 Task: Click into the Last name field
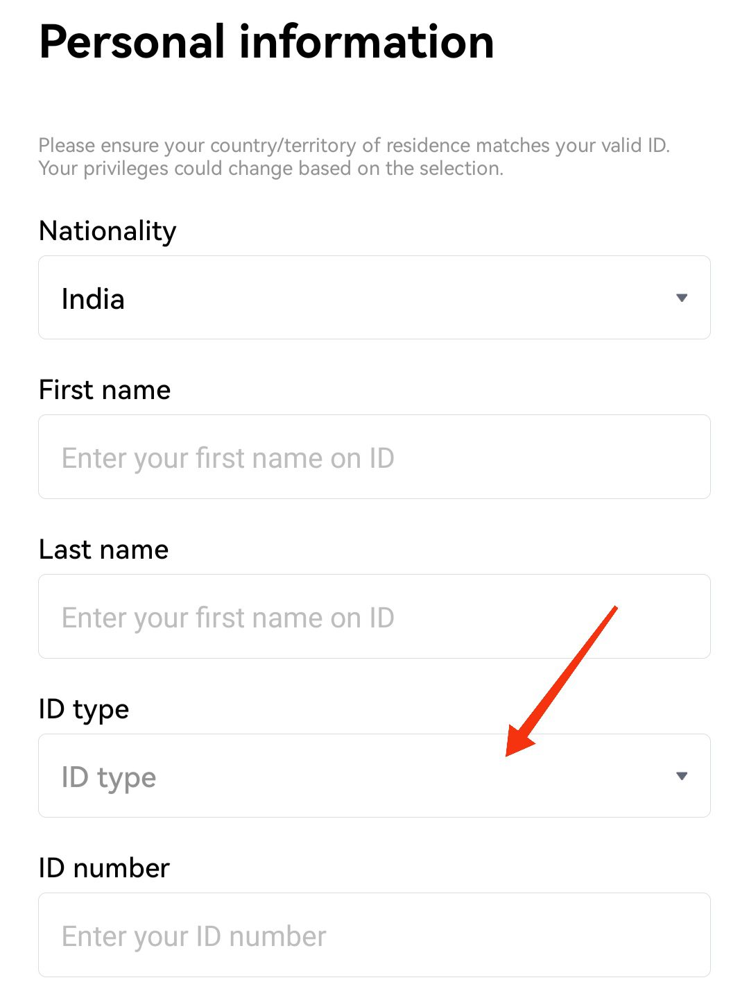[374, 616]
